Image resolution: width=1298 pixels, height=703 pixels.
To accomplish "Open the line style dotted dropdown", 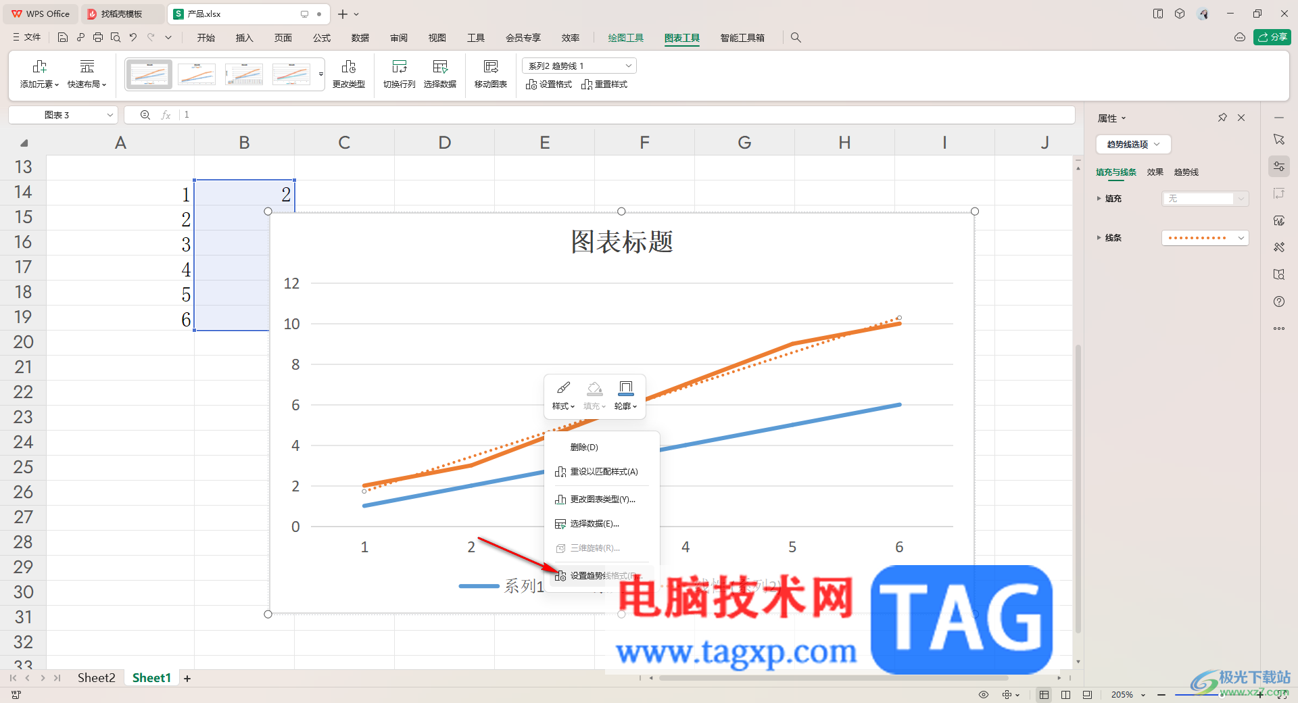I will [1205, 238].
